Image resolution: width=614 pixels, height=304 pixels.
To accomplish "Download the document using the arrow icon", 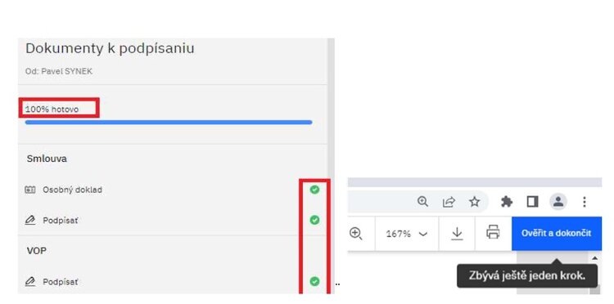I will (457, 233).
